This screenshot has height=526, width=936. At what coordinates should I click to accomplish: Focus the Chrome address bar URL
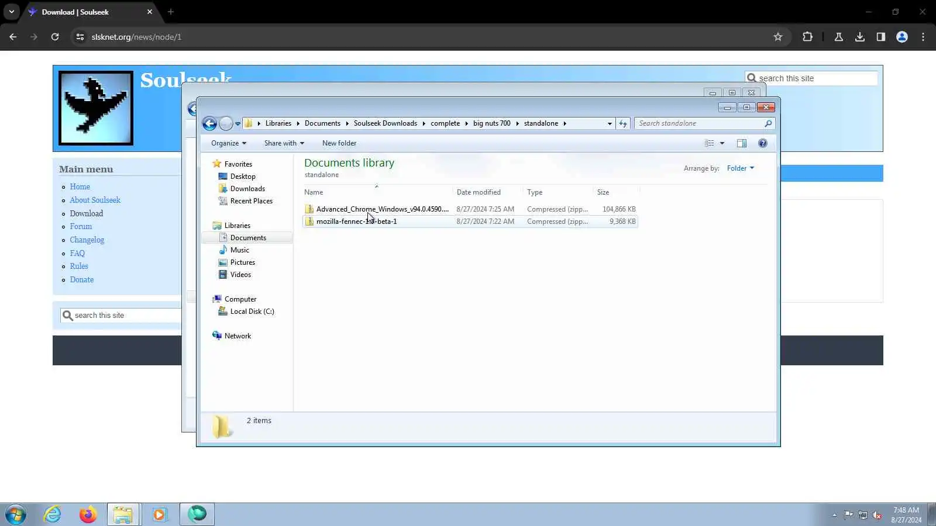pos(136,37)
